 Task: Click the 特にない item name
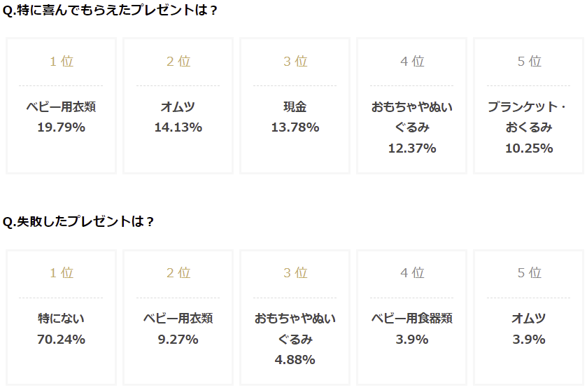(x=61, y=319)
